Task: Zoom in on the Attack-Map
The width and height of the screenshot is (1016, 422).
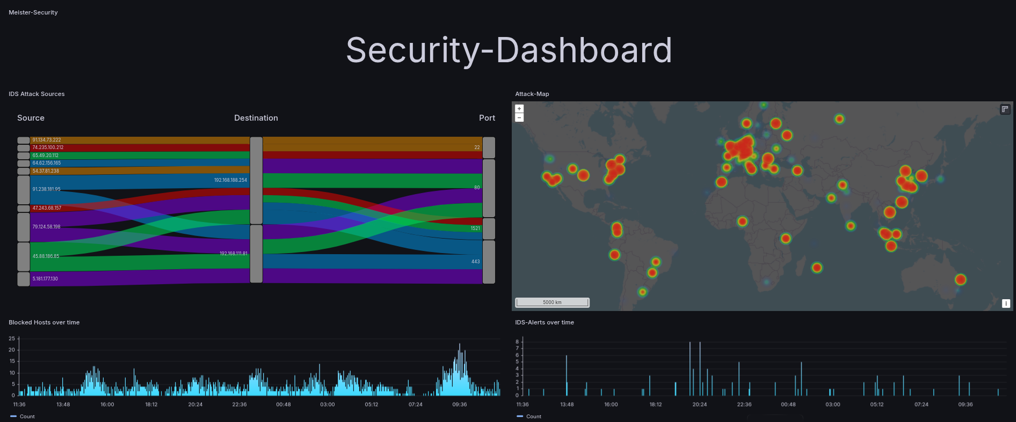Action: tap(519, 109)
